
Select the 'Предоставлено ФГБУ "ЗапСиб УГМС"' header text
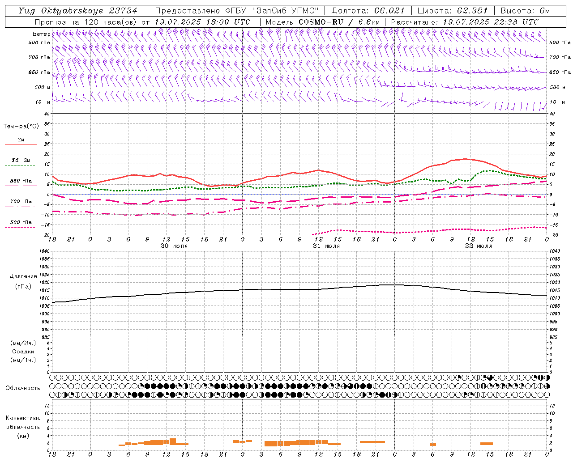(x=237, y=11)
